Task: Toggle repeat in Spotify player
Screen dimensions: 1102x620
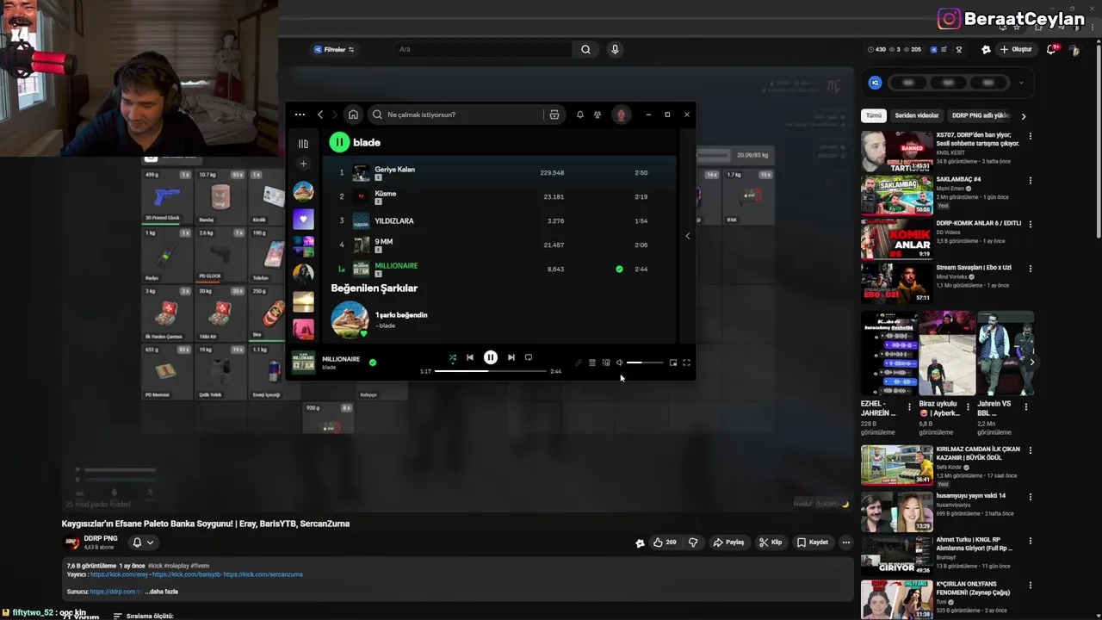Action: click(x=529, y=357)
